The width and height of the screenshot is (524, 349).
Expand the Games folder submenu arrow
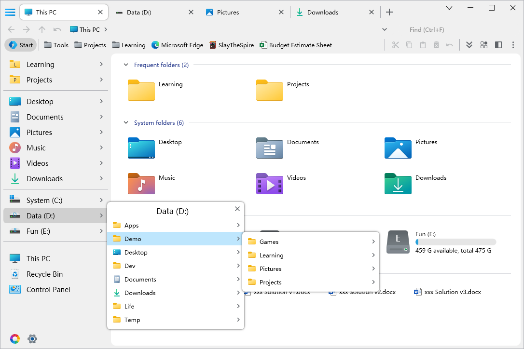coord(373,242)
